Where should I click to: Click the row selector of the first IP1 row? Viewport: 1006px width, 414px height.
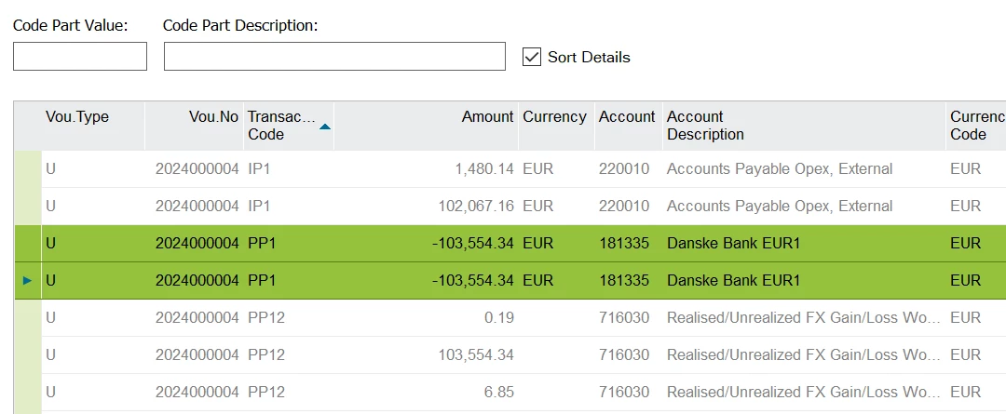[x=27, y=169]
